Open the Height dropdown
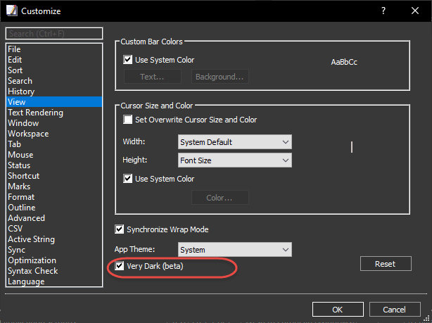Image resolution: width=432 pixels, height=323 pixels. (x=235, y=160)
